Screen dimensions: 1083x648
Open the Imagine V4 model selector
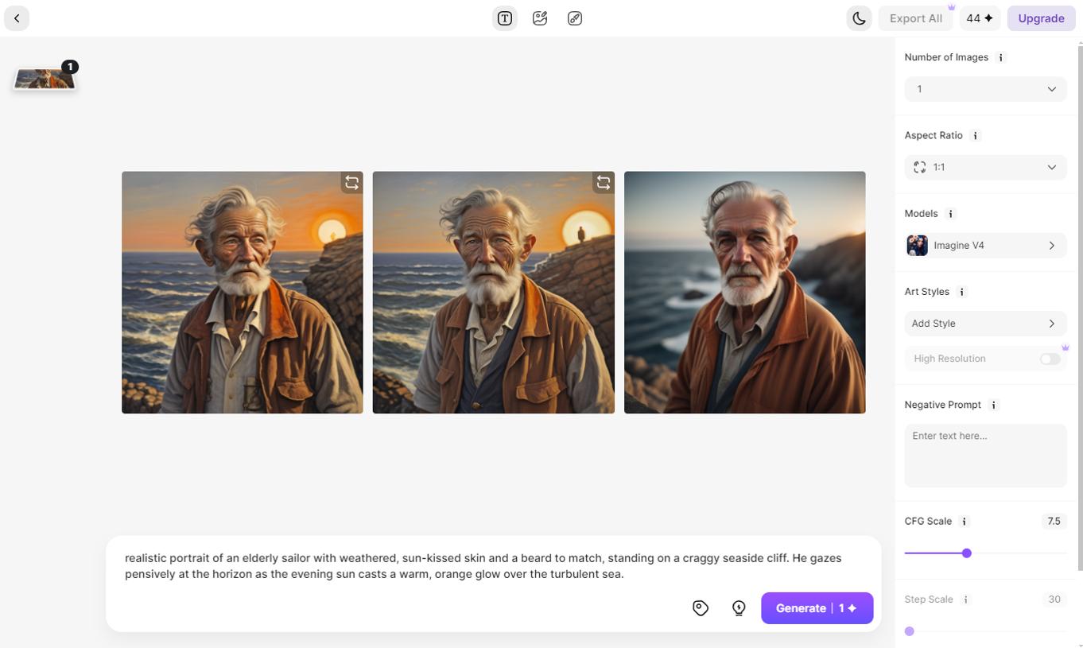984,245
